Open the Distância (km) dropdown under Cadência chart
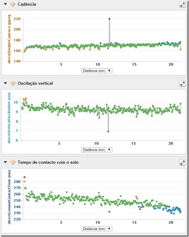This screenshot has height=237, width=189. 97,71
